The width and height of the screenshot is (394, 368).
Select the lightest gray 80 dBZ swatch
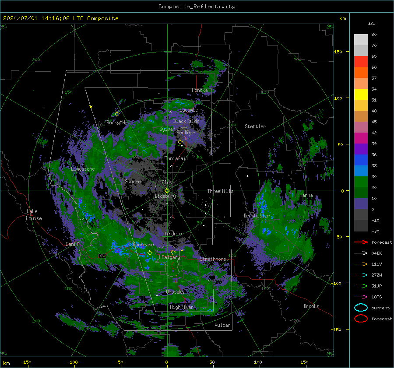tap(361, 40)
